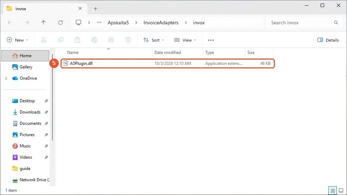Toggle the Details pane
This screenshot has width=347, height=195.
click(328, 40)
